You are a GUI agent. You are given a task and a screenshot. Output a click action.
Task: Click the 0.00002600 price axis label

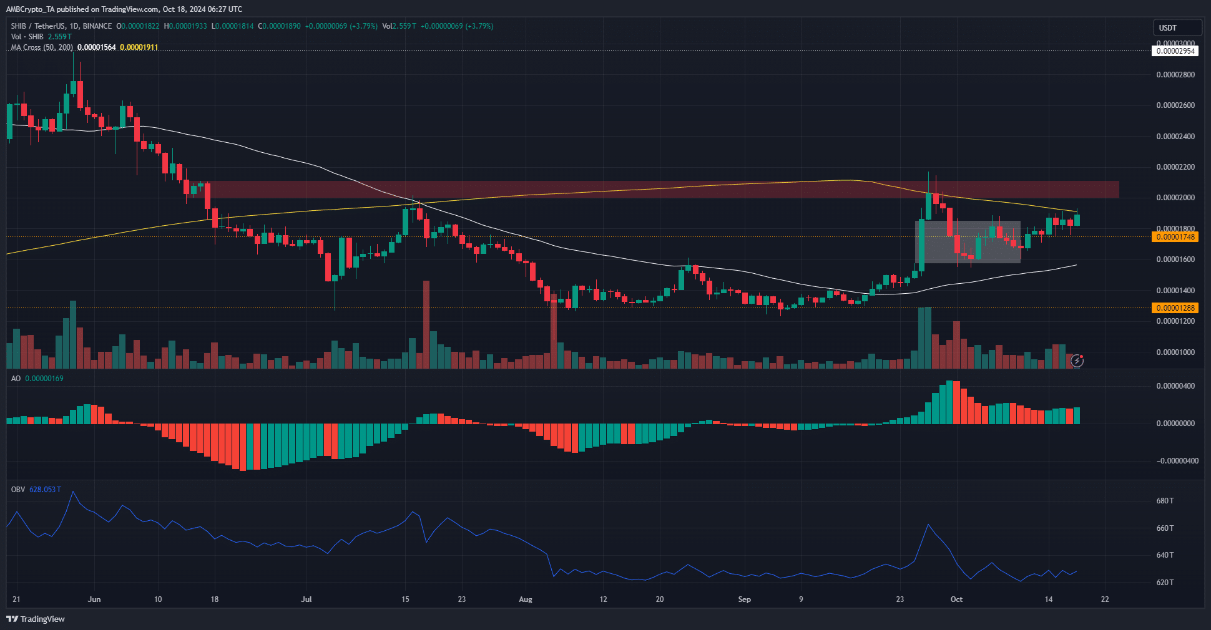tap(1175, 105)
